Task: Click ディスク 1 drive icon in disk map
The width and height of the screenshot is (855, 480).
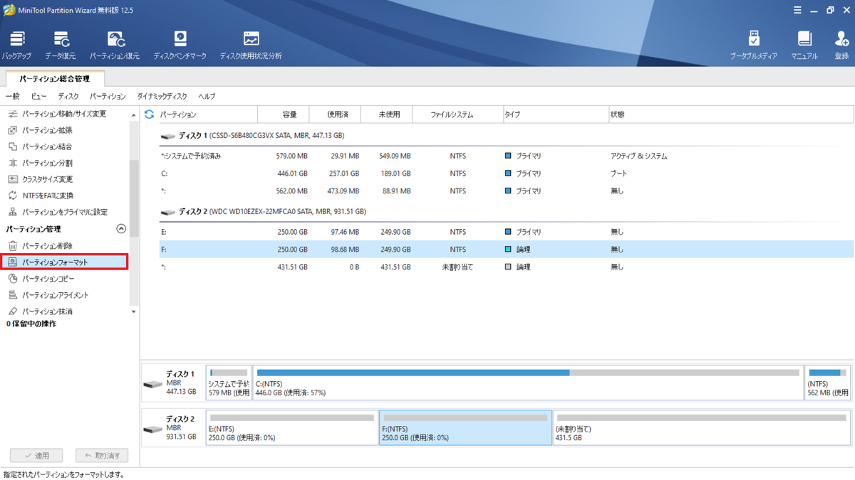Action: coord(152,384)
